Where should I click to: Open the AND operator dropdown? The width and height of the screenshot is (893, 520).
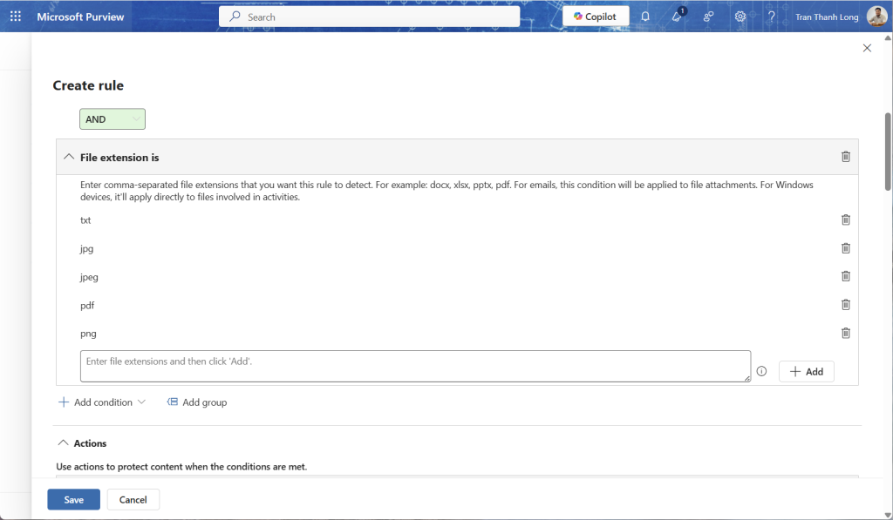click(x=112, y=119)
